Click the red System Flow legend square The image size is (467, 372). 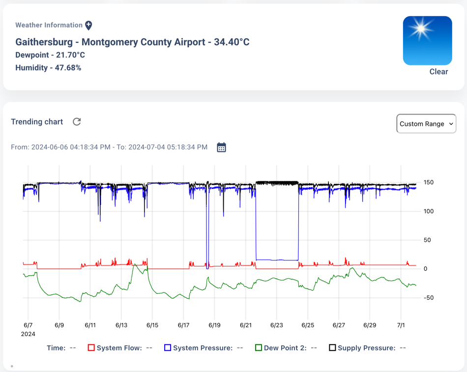click(91, 347)
